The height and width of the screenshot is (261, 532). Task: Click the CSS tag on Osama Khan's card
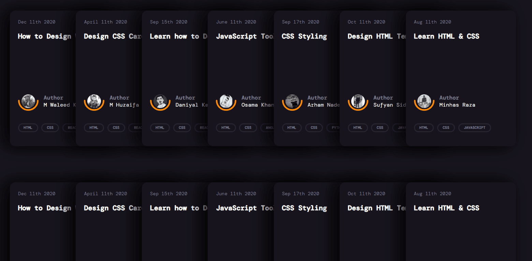pyautogui.click(x=248, y=128)
